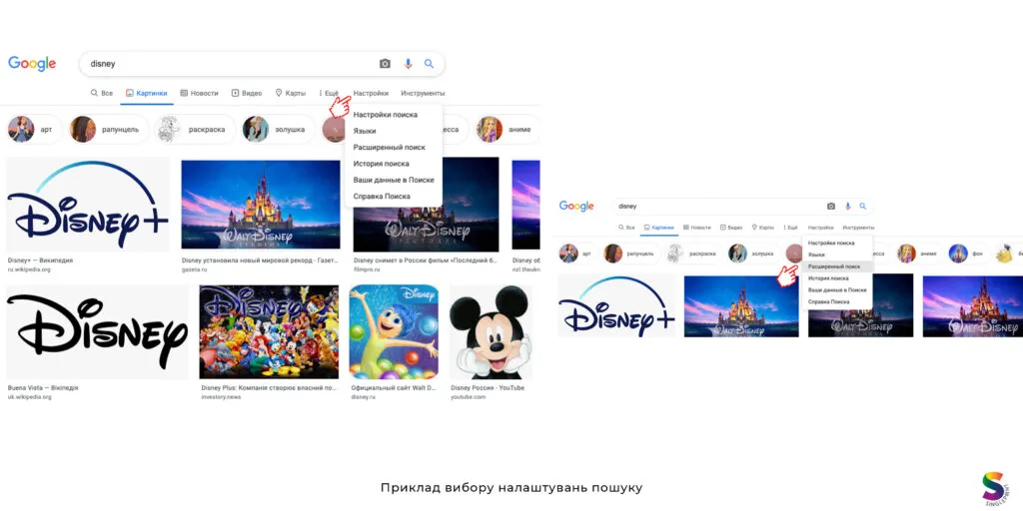
Task: Open black Disney logo Buena Vista thumbnail
Action: tap(97, 332)
